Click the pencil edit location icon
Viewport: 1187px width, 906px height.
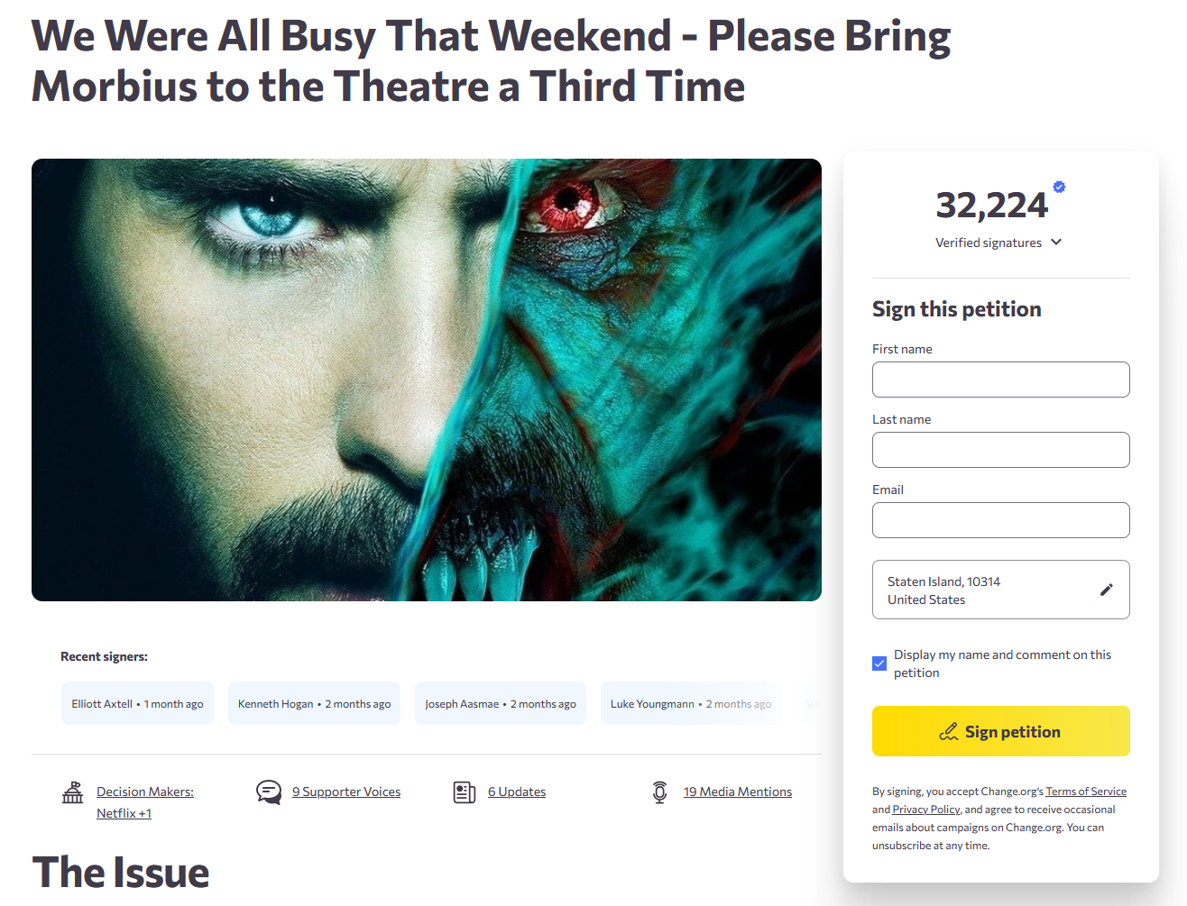point(1107,590)
